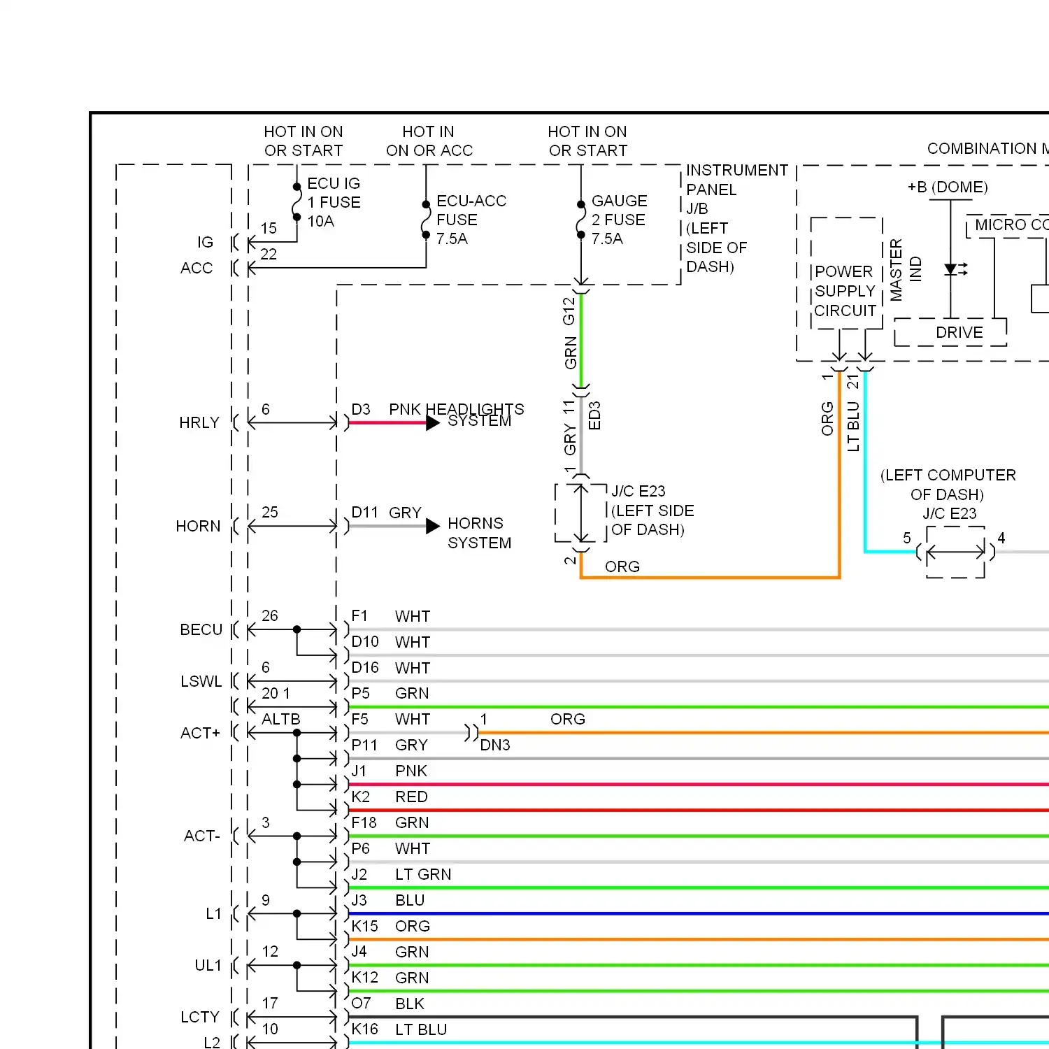Click the LCTY terminal label

[x=200, y=1017]
